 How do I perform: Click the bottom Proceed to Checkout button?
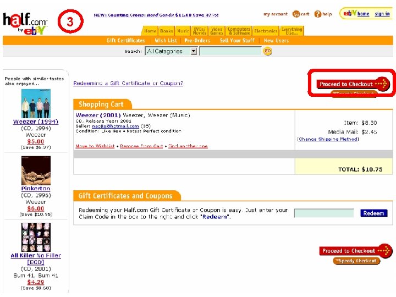(356, 251)
